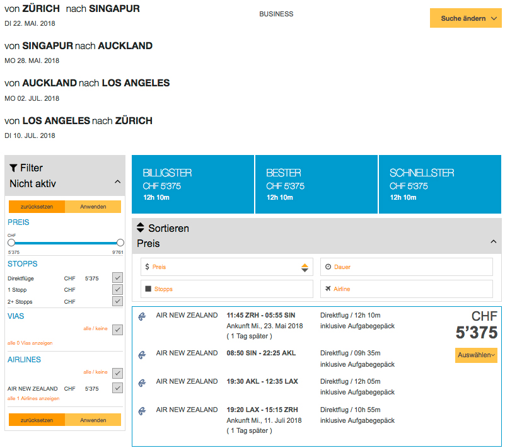Viewport: 505px width, 448px height.
Task: Toggle the price sort direction arrows
Action: tap(305, 267)
